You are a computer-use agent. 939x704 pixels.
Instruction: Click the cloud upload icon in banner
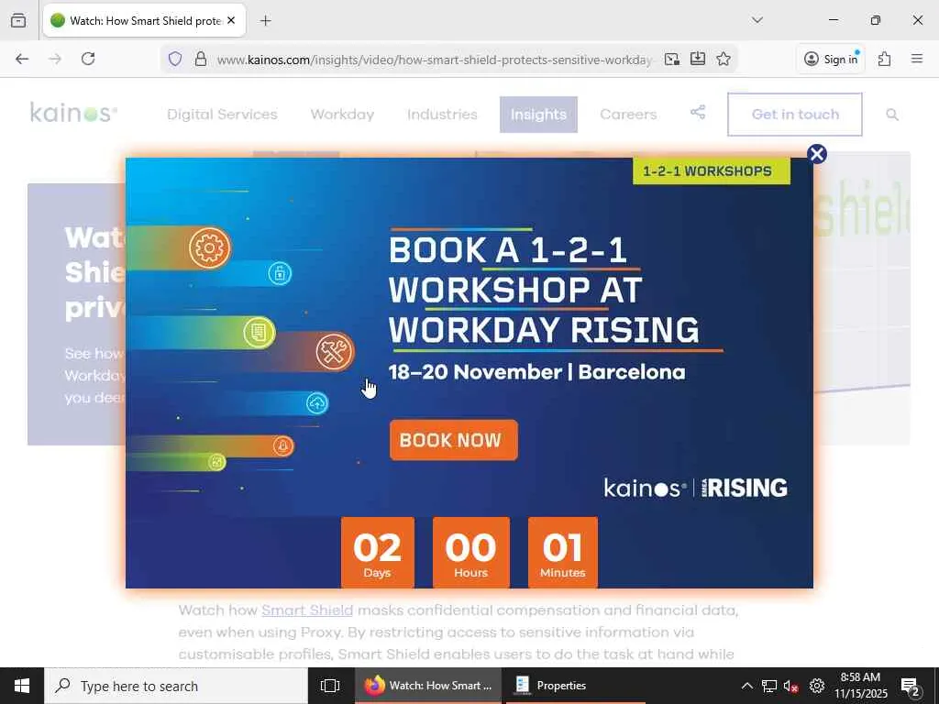317,403
